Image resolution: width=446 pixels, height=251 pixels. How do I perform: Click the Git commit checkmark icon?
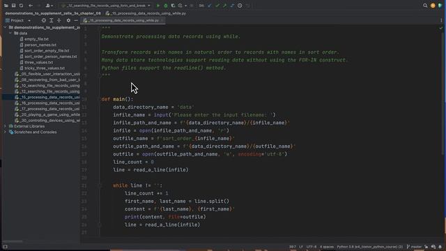coord(217,6)
